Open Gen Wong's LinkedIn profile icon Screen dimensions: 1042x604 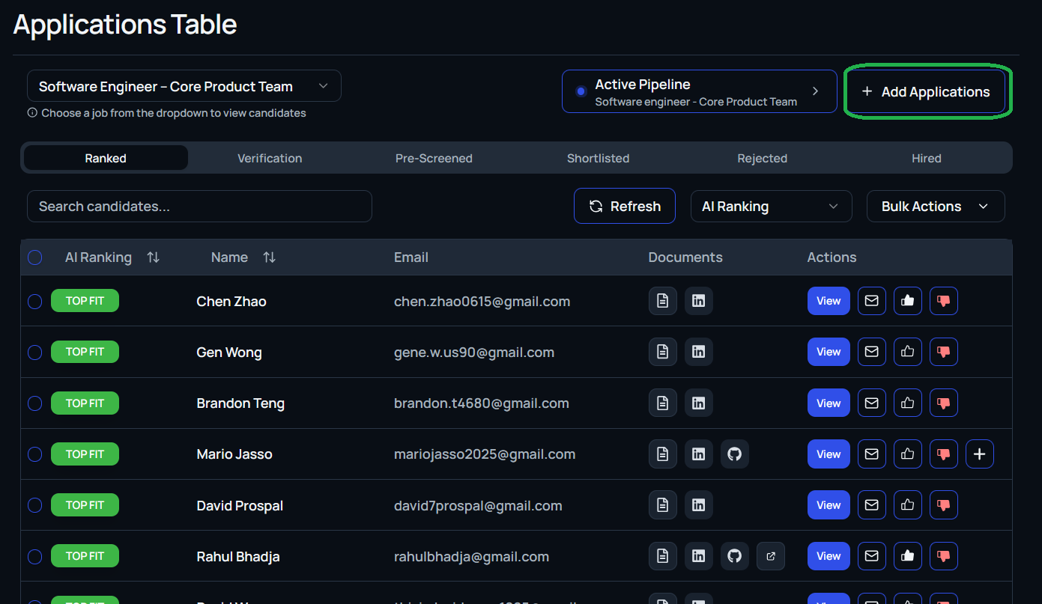pyautogui.click(x=698, y=352)
